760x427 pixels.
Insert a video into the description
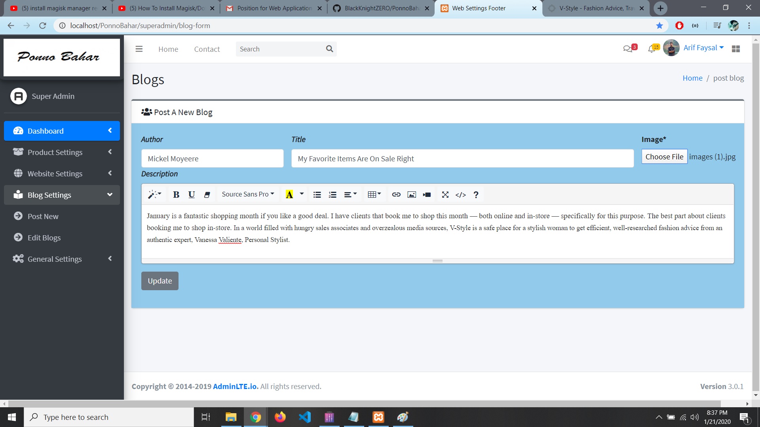point(427,195)
